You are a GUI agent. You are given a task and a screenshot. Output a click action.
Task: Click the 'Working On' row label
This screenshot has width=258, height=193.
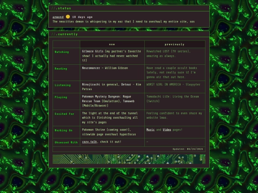64,130
